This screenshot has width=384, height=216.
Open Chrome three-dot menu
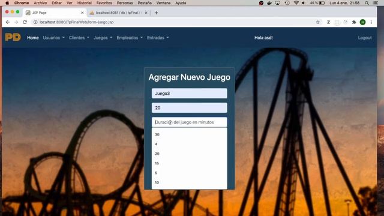pos(371,22)
